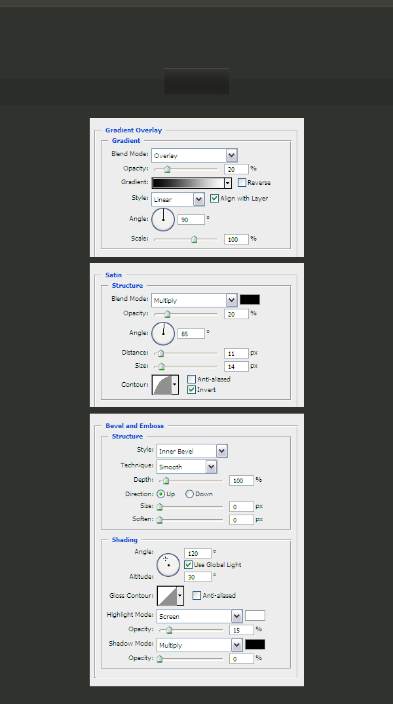This screenshot has width=393, height=704.
Task: Edit the Satin Distance field showing 11
Action: (236, 353)
